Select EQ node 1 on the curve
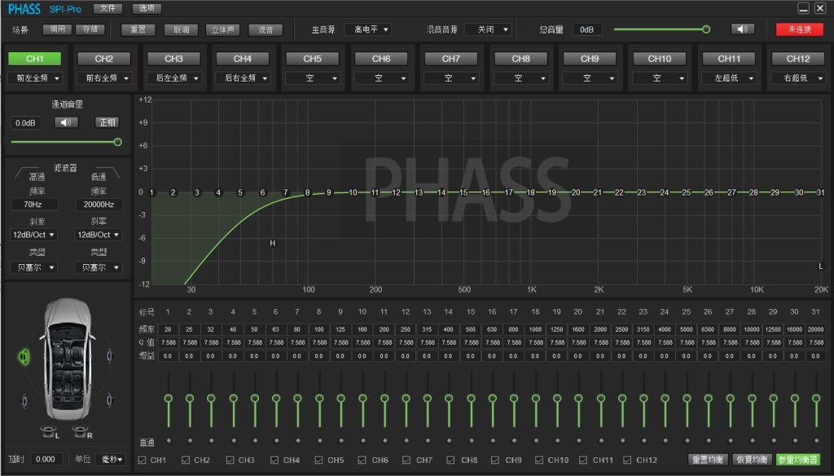 pyautogui.click(x=152, y=192)
